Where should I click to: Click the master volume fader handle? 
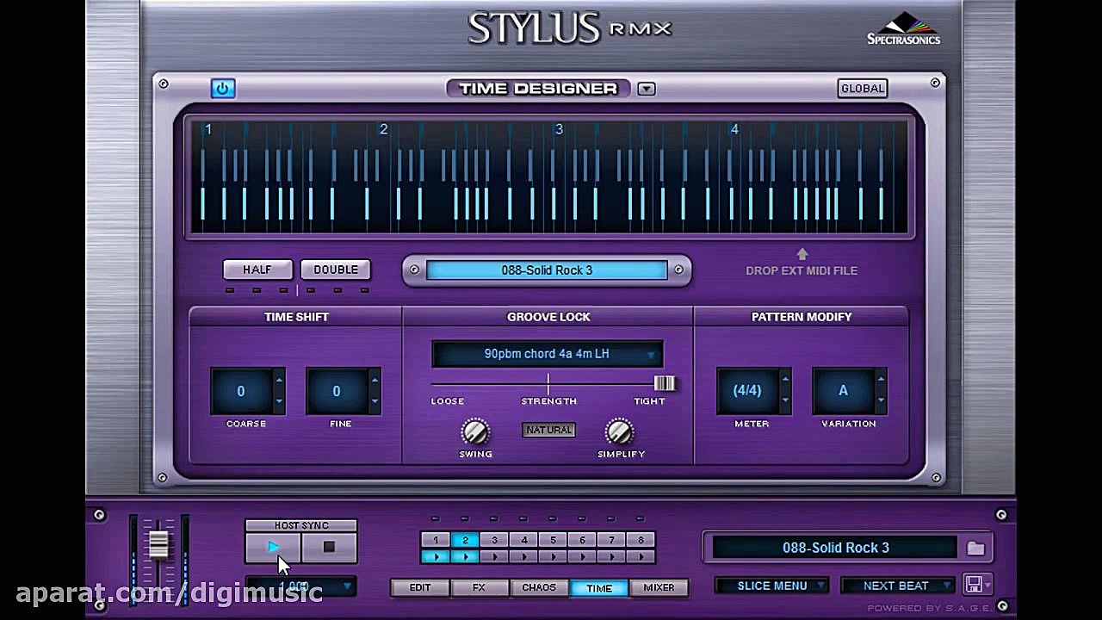click(159, 545)
